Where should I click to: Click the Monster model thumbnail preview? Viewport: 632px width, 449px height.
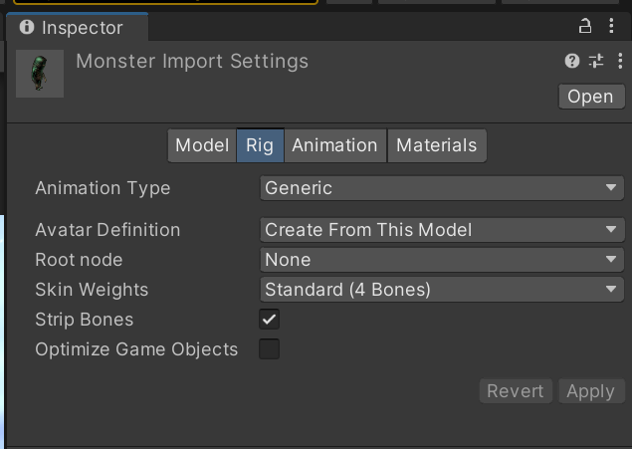[x=40, y=74]
